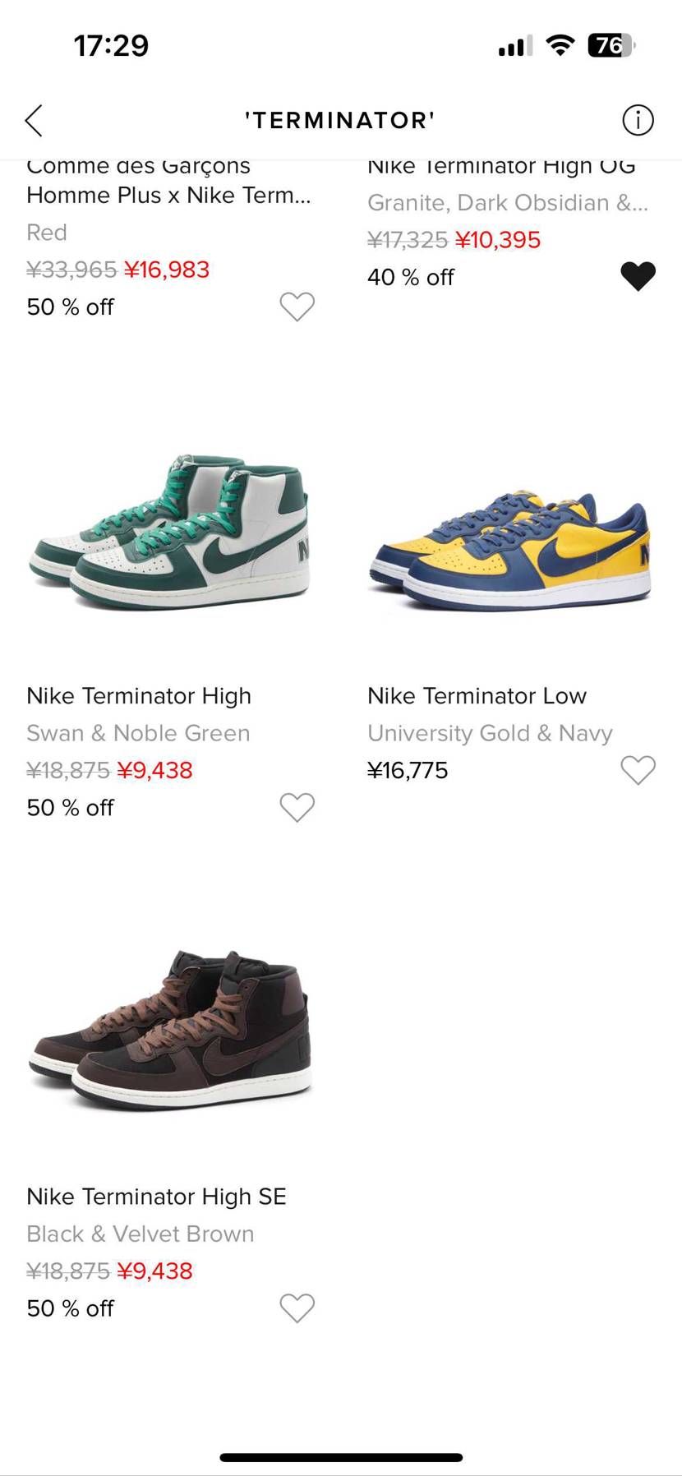Tap the battery indicator in status bar
682x1476 pixels.
tap(611, 45)
